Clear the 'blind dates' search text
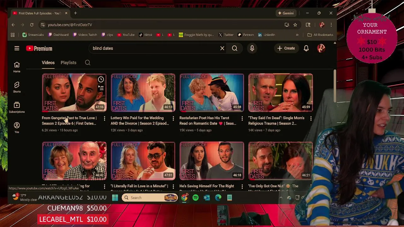The width and height of the screenshot is (404, 227). (222, 48)
